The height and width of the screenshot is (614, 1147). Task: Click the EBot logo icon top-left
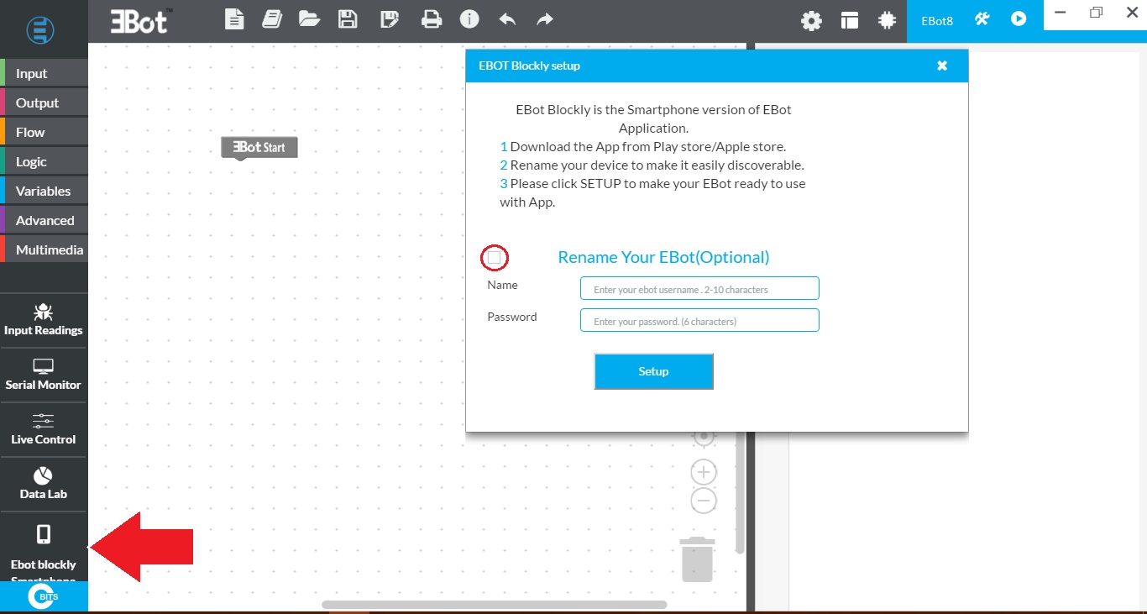coord(40,29)
